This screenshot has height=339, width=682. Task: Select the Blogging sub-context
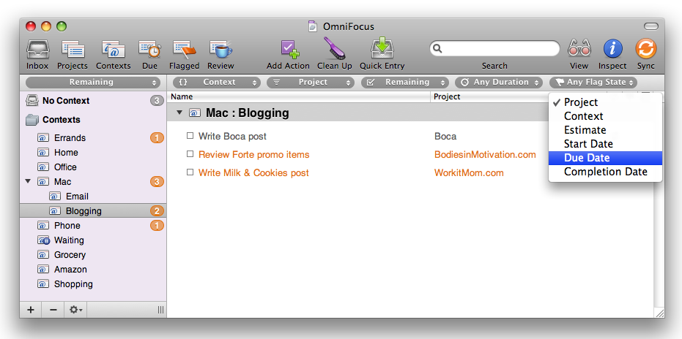point(93,211)
